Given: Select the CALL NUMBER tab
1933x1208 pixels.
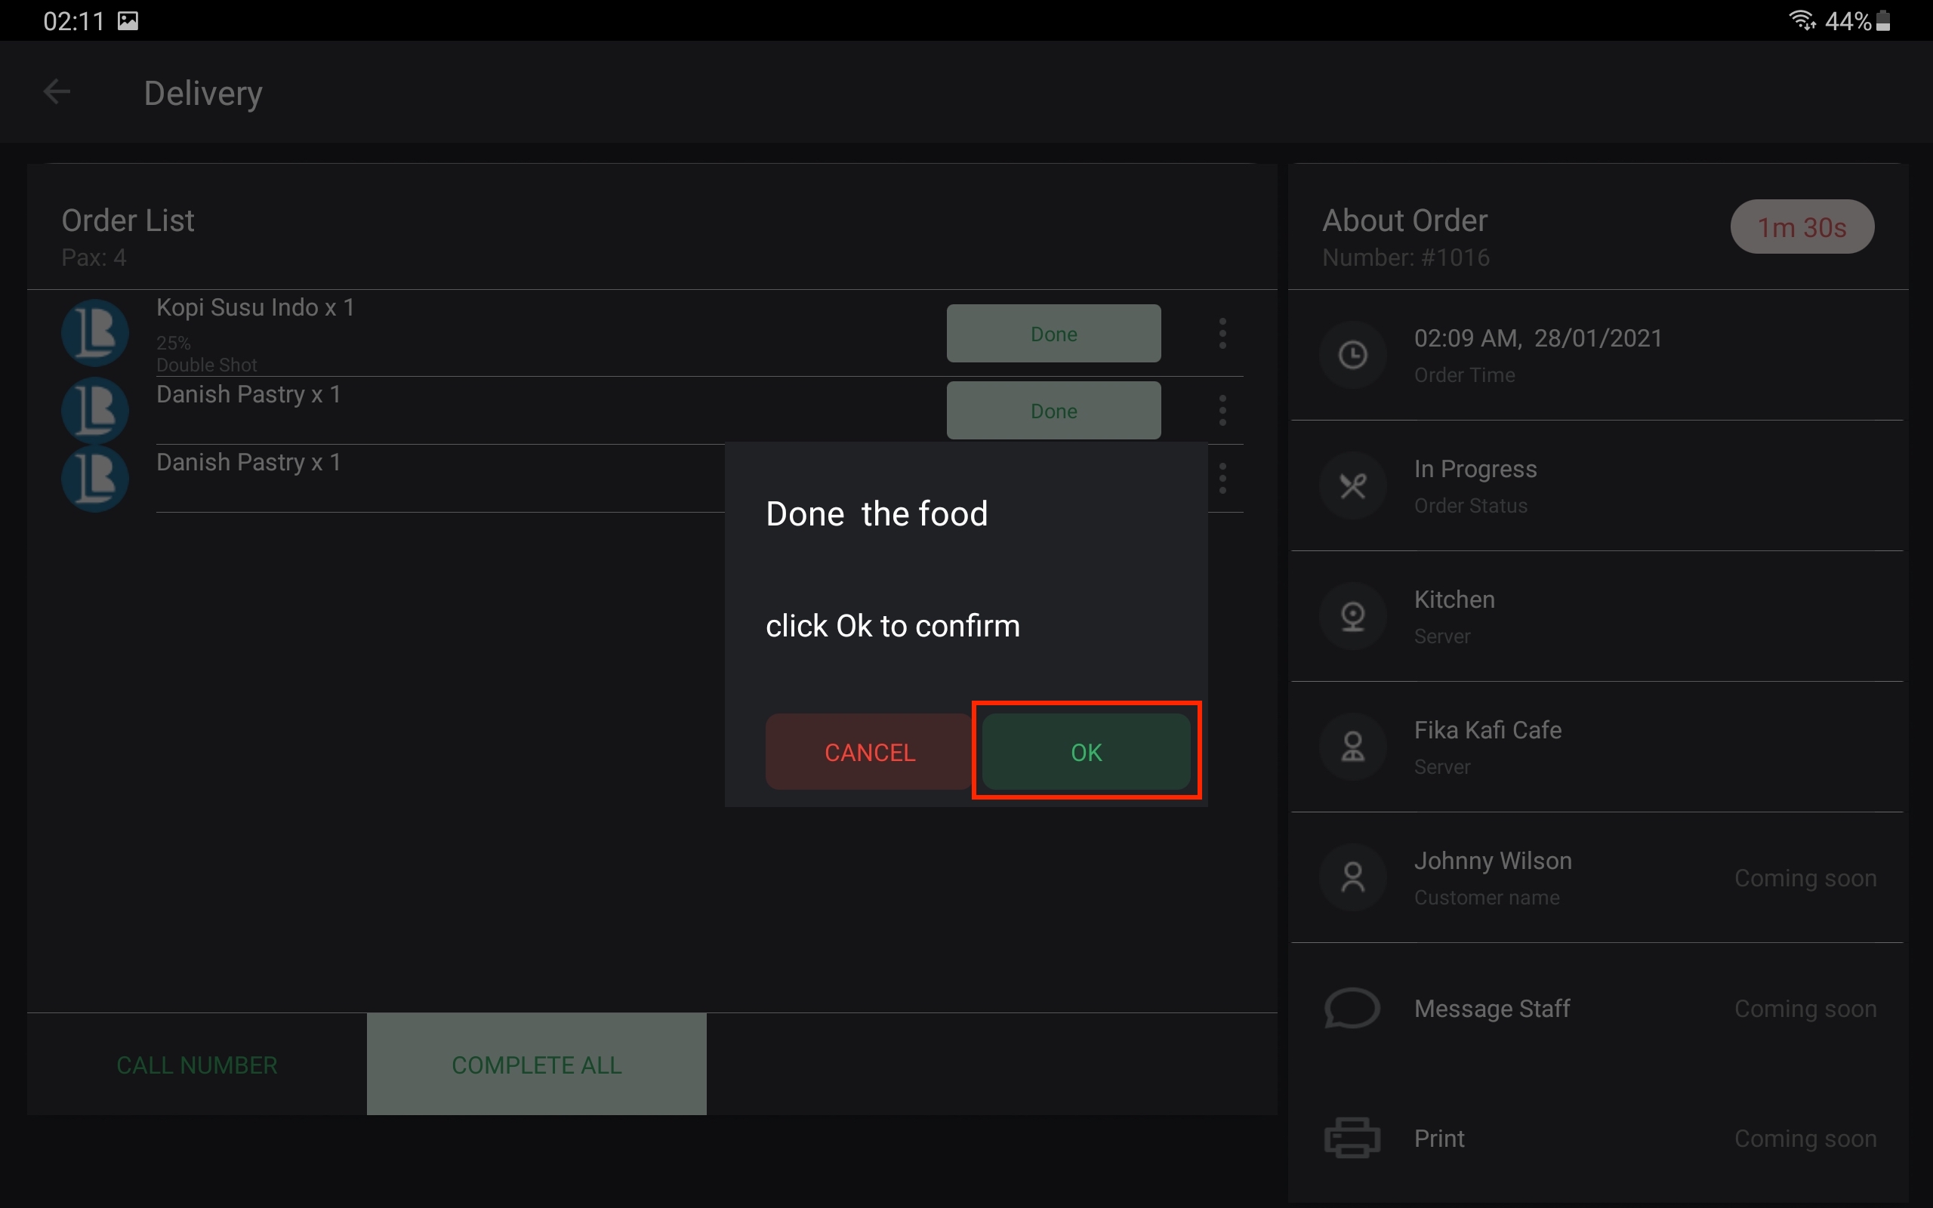Looking at the screenshot, I should (196, 1065).
